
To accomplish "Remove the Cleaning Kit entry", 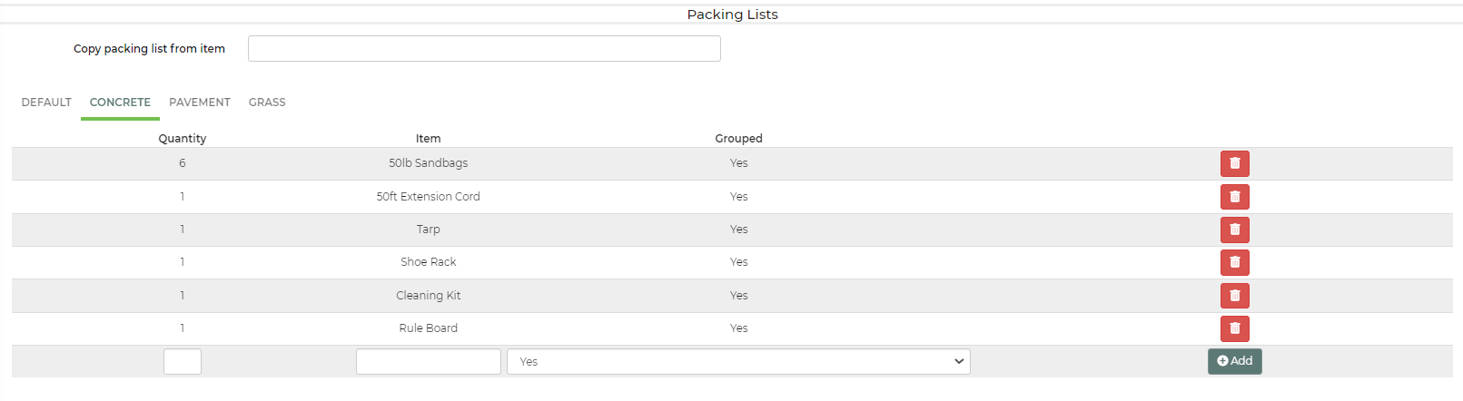I will [1234, 296].
